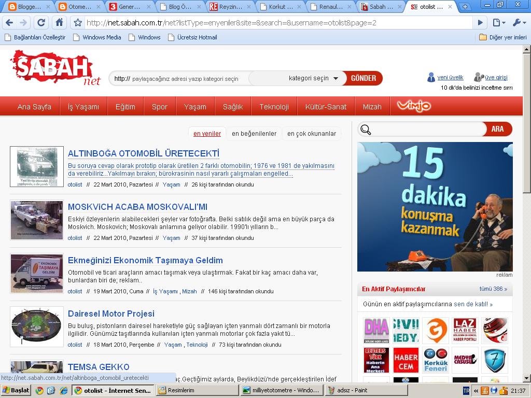
Task: Click the üye girişi key icon
Action: point(479,78)
